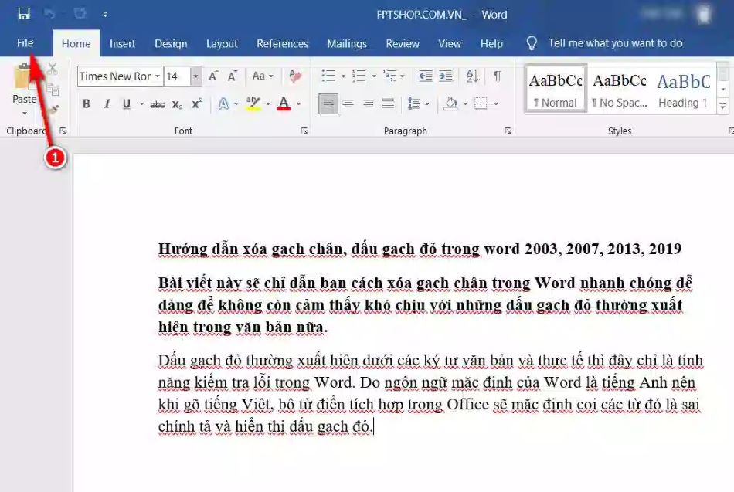Switch to the Review ribbon tab
Viewport: 734px width, 492px height.
402,43
